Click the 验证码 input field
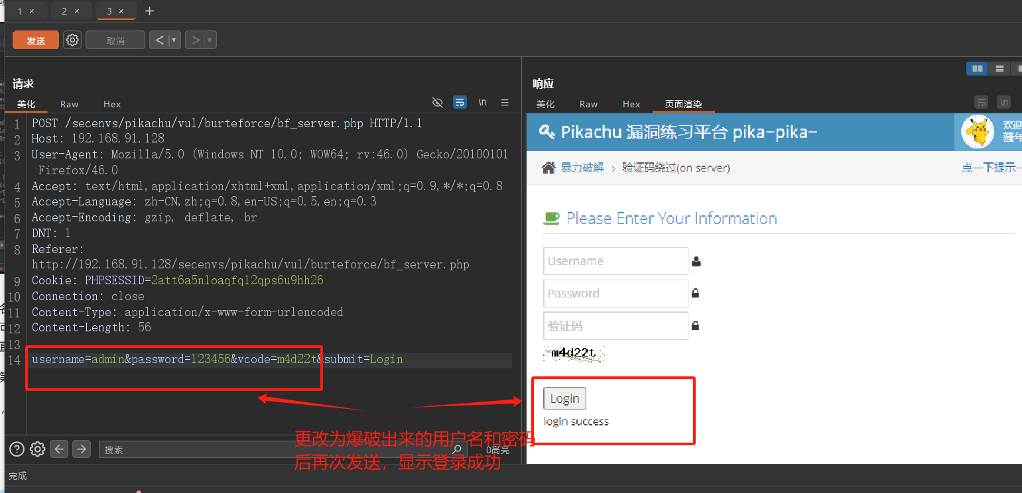This screenshot has height=493, width=1022. pos(615,325)
